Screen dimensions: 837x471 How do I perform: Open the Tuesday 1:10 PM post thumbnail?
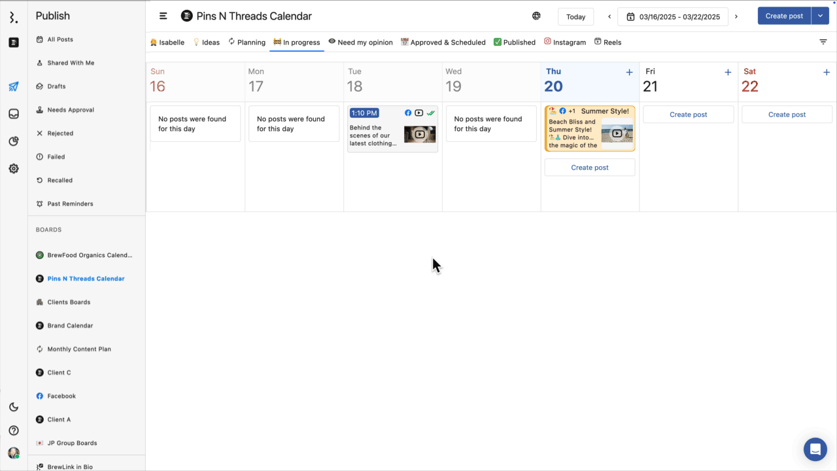(419, 135)
